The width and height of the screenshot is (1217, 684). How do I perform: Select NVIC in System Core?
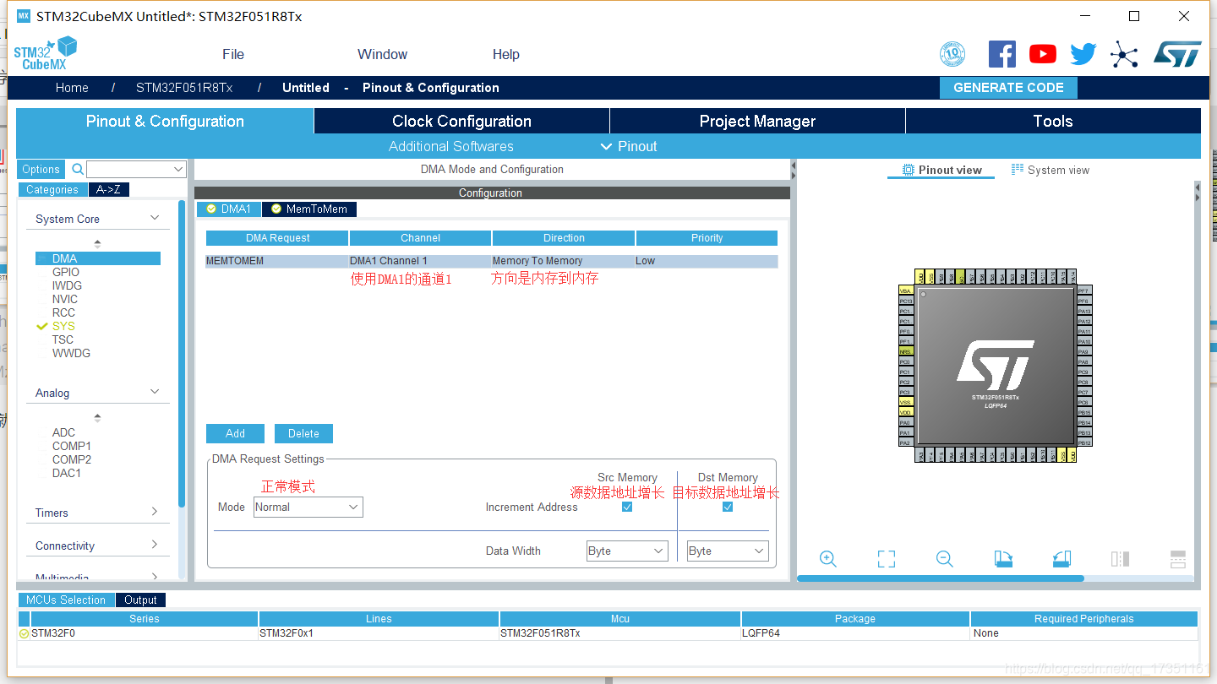pos(65,299)
